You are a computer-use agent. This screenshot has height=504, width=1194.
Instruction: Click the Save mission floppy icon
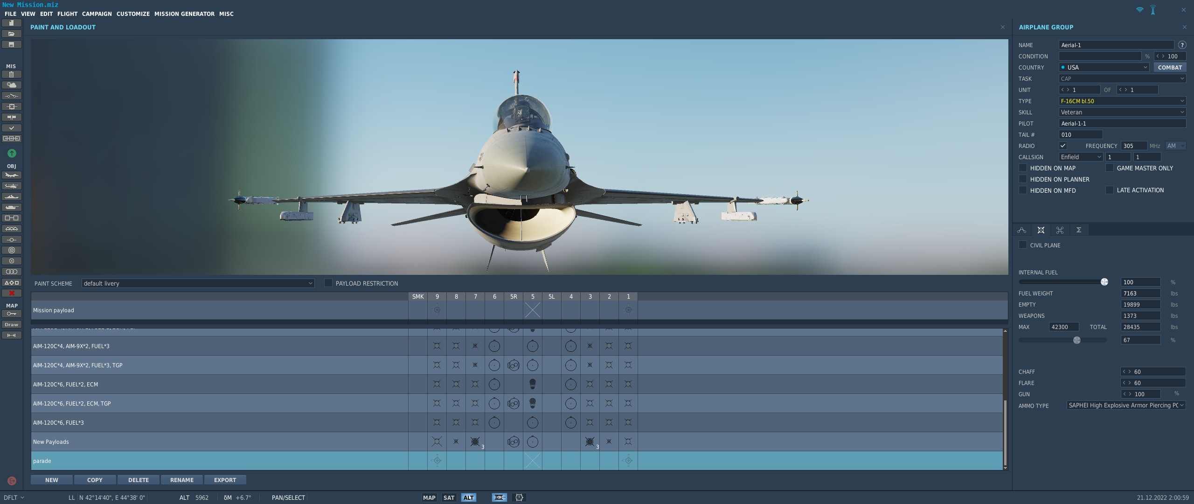[x=12, y=44]
